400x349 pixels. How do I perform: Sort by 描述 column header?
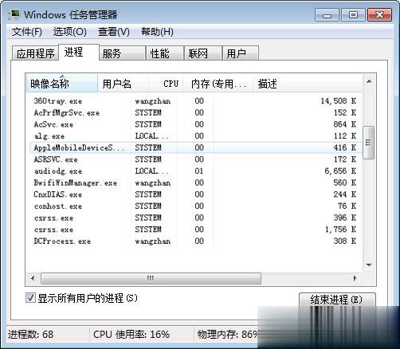pos(308,84)
